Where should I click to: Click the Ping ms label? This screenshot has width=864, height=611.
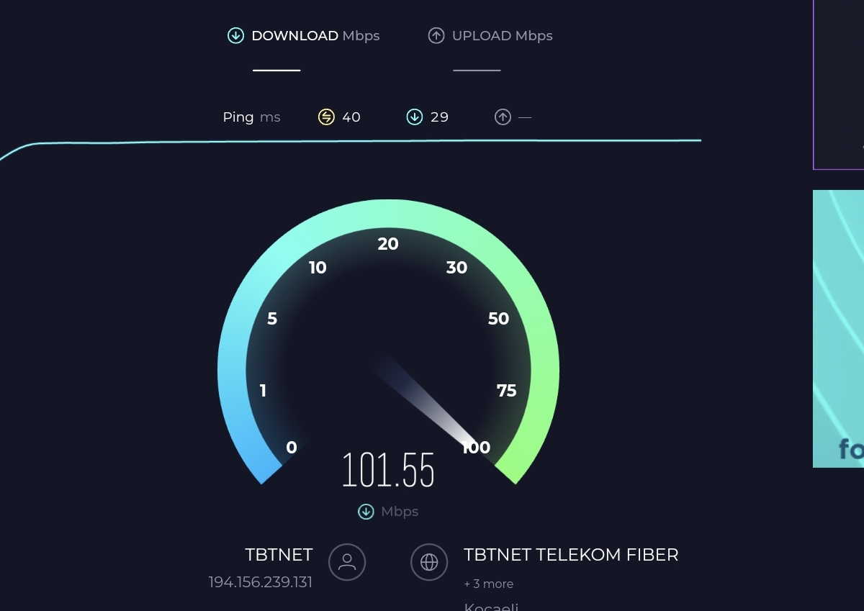[x=251, y=117]
